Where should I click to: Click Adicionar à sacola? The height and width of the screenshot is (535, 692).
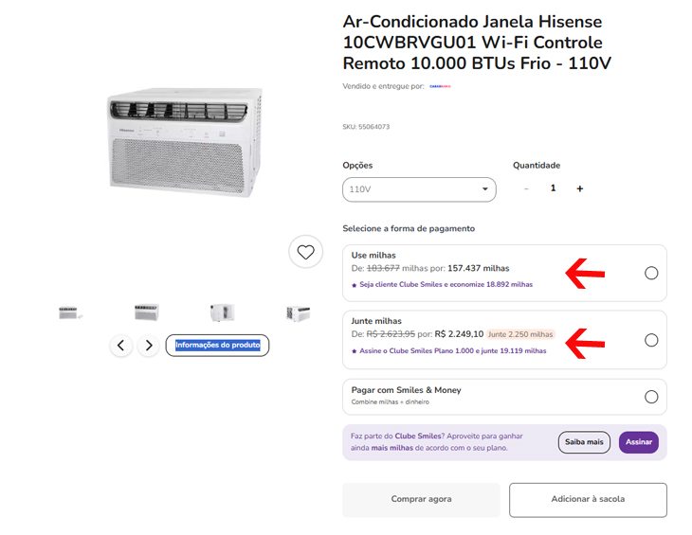(588, 499)
